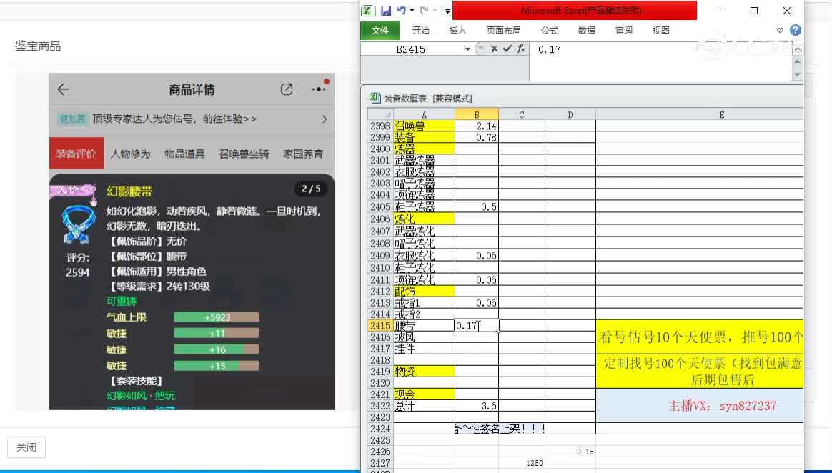The image size is (832, 473).
Task: Open the 数据 ribbon tab
Action: [586, 31]
